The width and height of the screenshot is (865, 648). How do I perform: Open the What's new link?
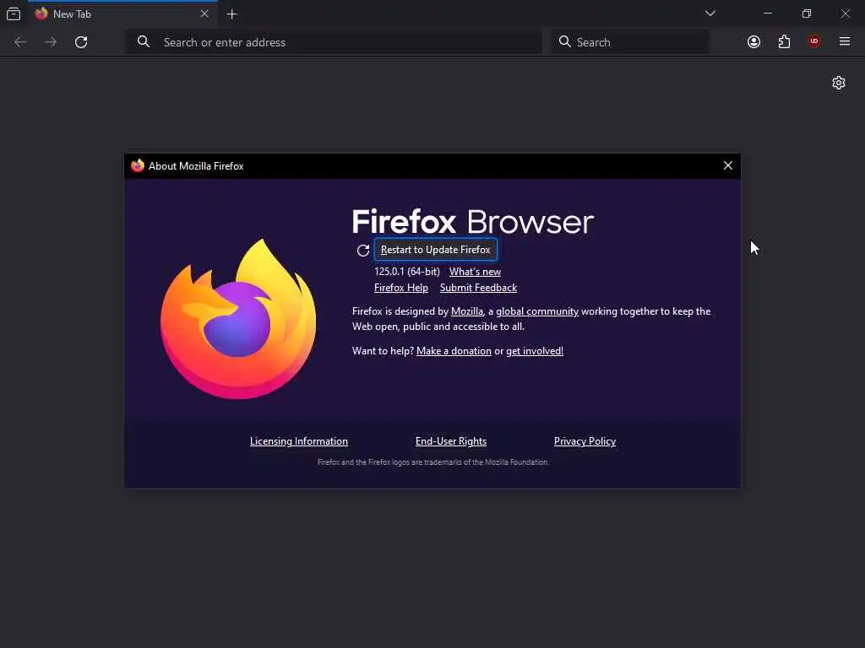(475, 272)
